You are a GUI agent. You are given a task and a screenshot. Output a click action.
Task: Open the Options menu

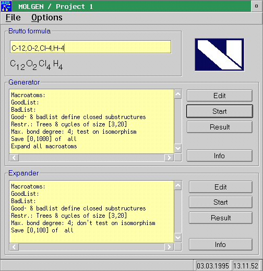(47, 18)
